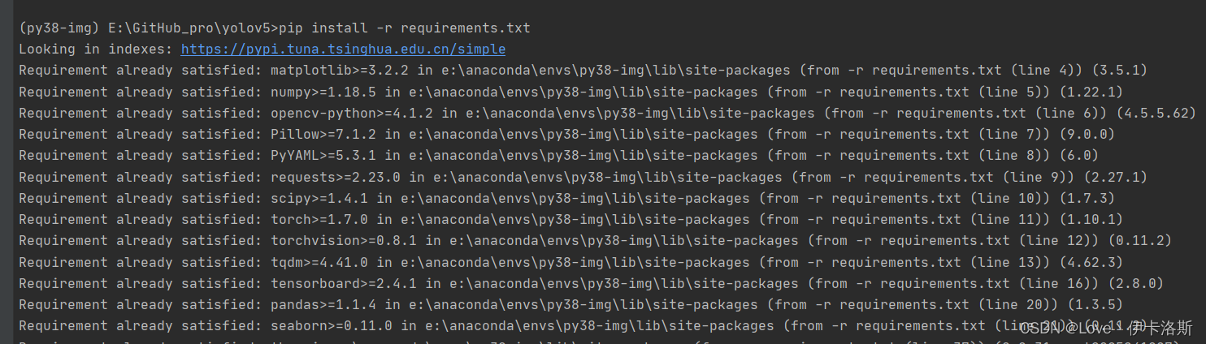Click the (py38-img) environment prompt

pyautogui.click(x=59, y=28)
